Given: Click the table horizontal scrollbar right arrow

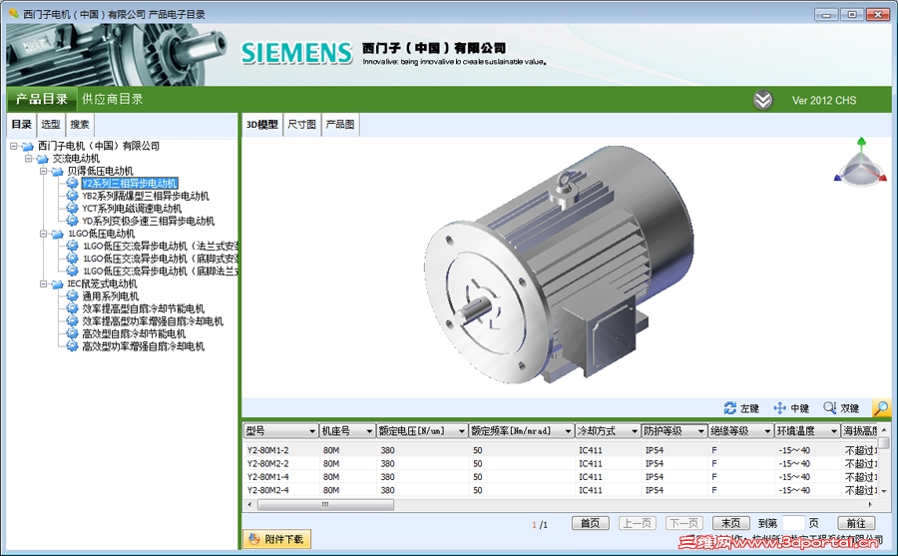Looking at the screenshot, I should click(x=870, y=505).
